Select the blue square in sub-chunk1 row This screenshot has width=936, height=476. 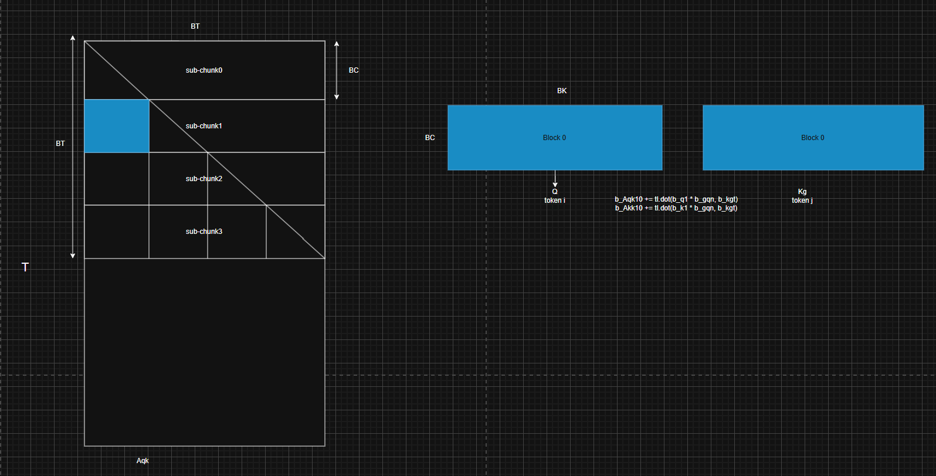pyautogui.click(x=117, y=126)
